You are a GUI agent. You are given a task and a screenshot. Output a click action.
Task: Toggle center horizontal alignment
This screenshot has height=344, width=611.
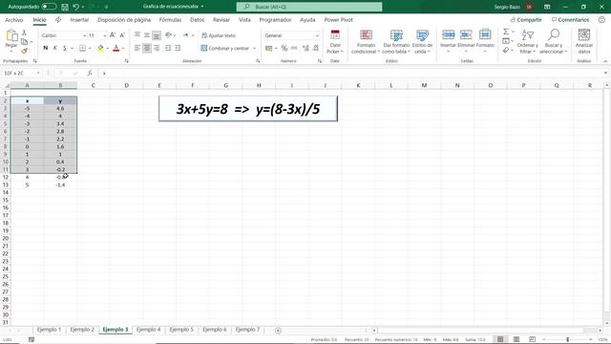[147, 48]
